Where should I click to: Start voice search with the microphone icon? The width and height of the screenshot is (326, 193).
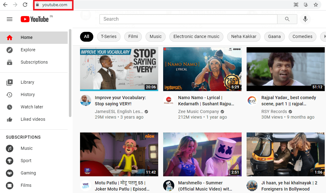(305, 19)
